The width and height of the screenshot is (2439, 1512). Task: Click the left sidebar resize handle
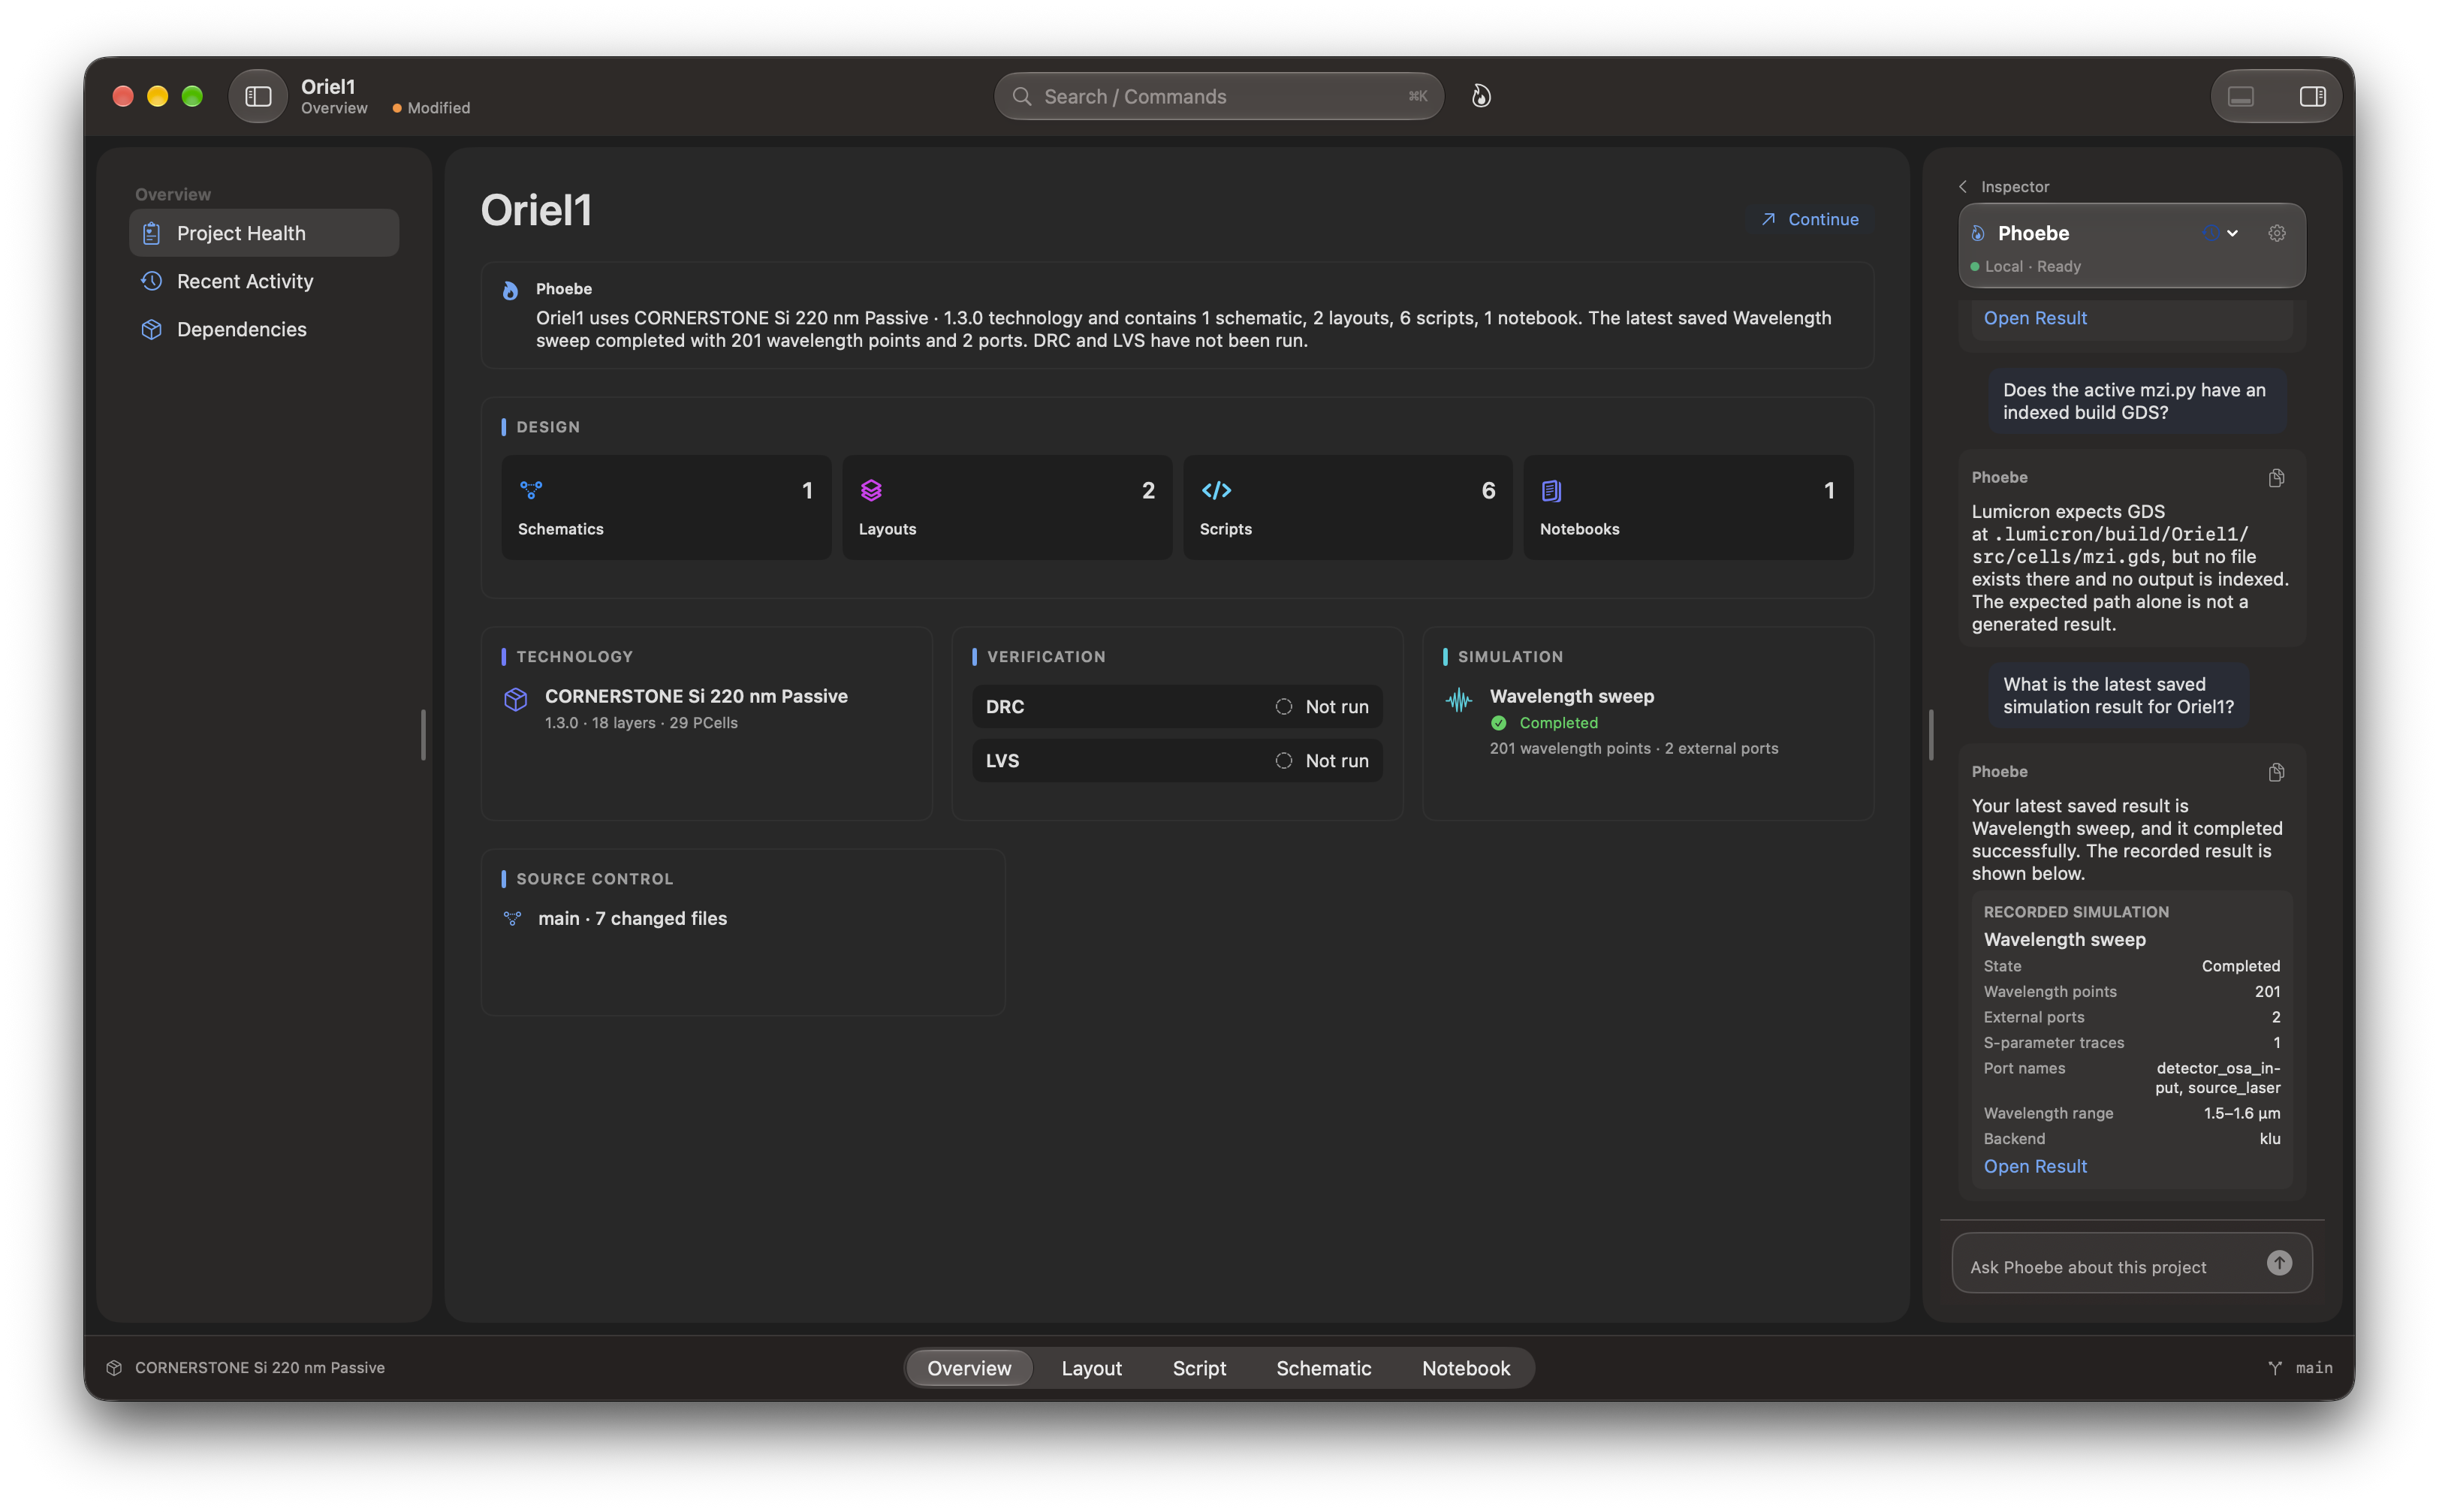pos(423,735)
